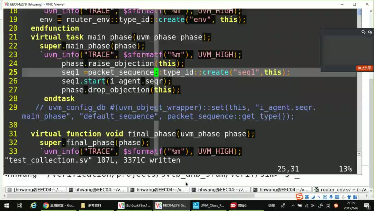374x211 pixels.
Task: Toggle the 英 input indicator in system tray
Action: tap(328, 205)
